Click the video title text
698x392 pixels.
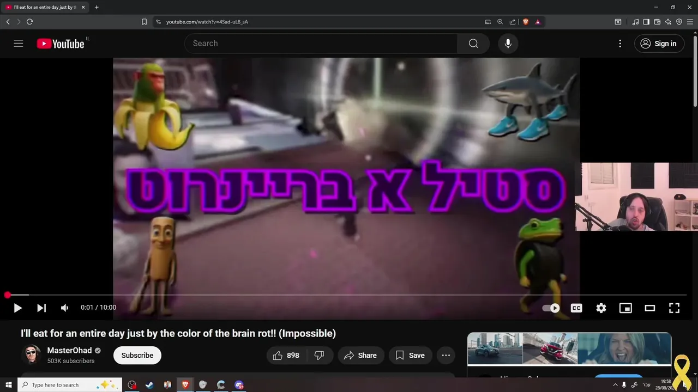(178, 333)
